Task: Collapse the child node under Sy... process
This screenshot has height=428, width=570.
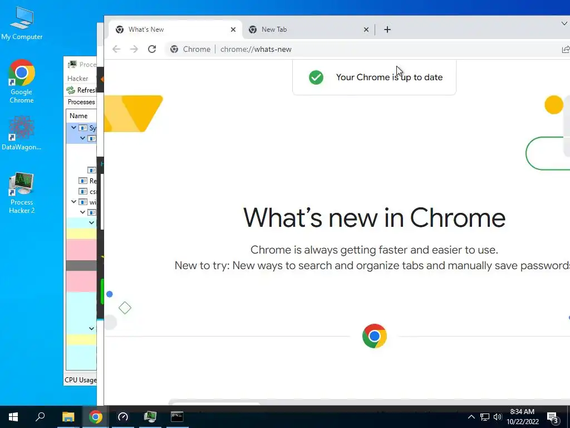Action: (82, 138)
